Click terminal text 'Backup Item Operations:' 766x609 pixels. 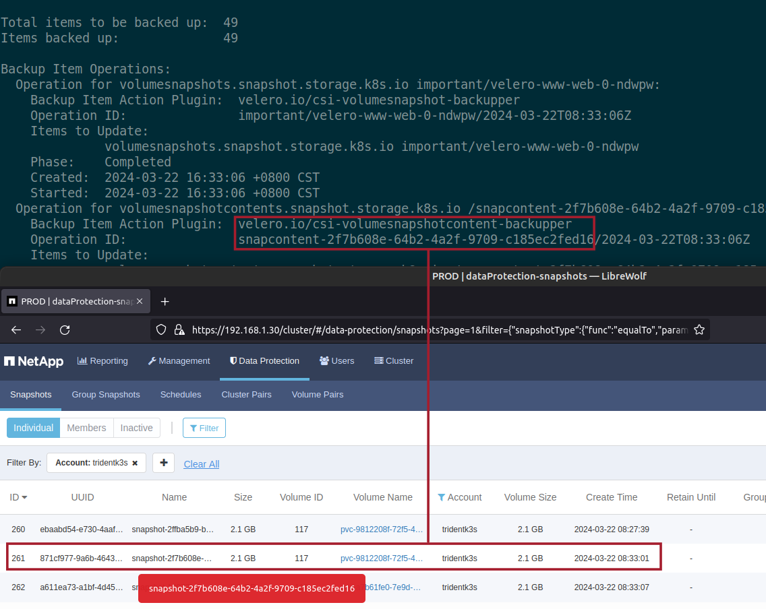[x=86, y=69]
